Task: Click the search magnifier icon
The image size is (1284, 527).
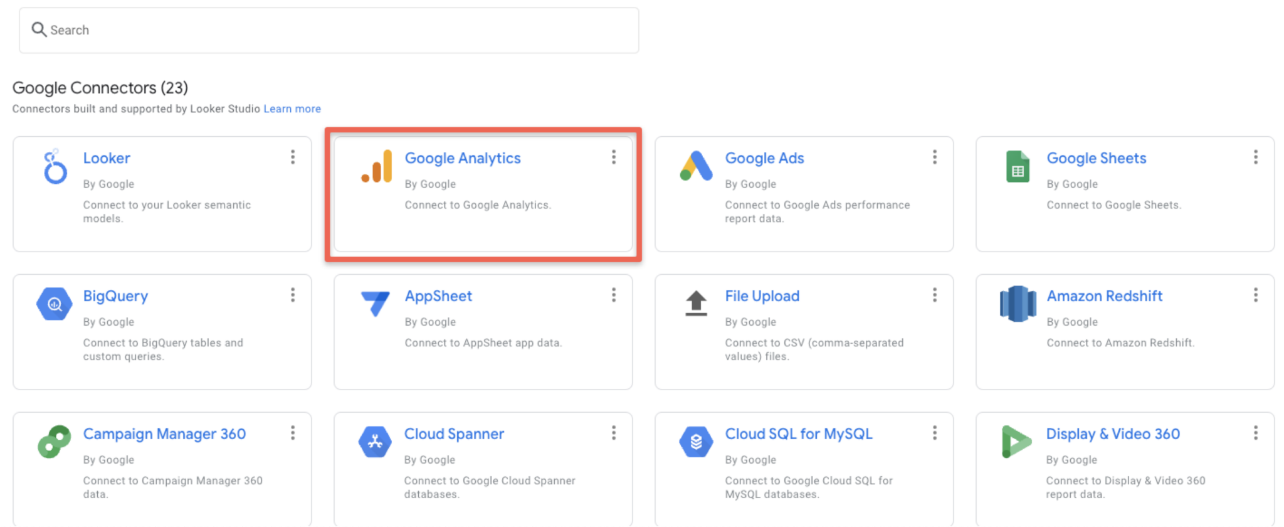Action: point(39,29)
